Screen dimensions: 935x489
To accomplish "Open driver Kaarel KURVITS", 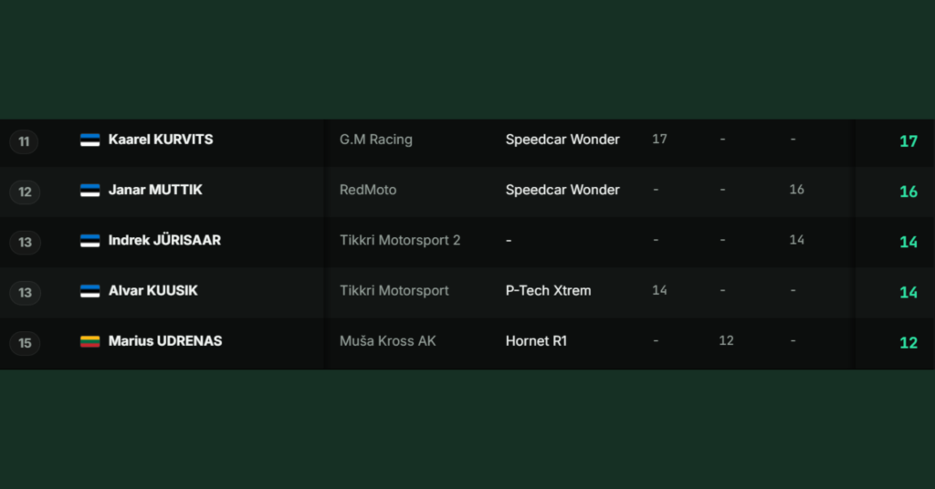I will [161, 140].
